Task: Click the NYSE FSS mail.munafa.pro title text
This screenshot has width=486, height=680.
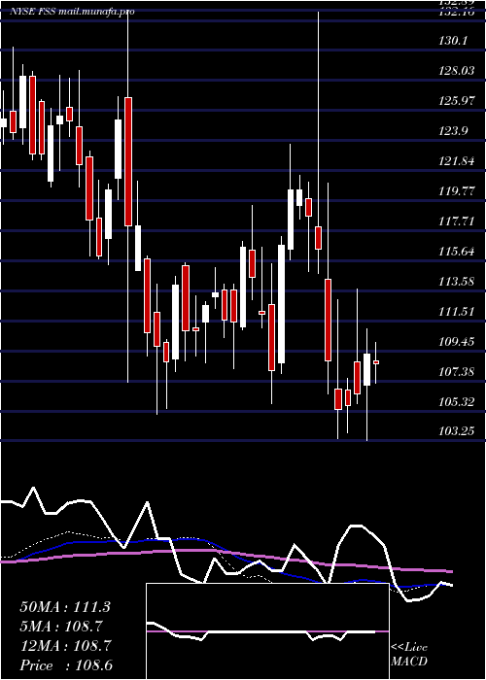Action: 72,12
